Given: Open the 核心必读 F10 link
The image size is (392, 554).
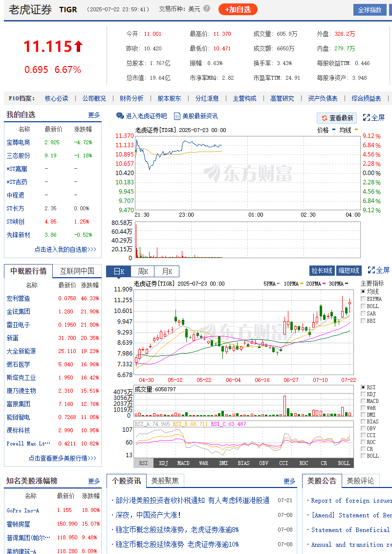Looking at the screenshot, I should point(57,99).
